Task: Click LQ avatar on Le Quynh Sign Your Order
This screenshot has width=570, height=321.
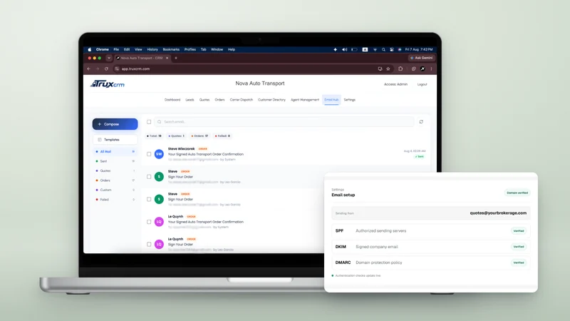Action: (x=159, y=244)
